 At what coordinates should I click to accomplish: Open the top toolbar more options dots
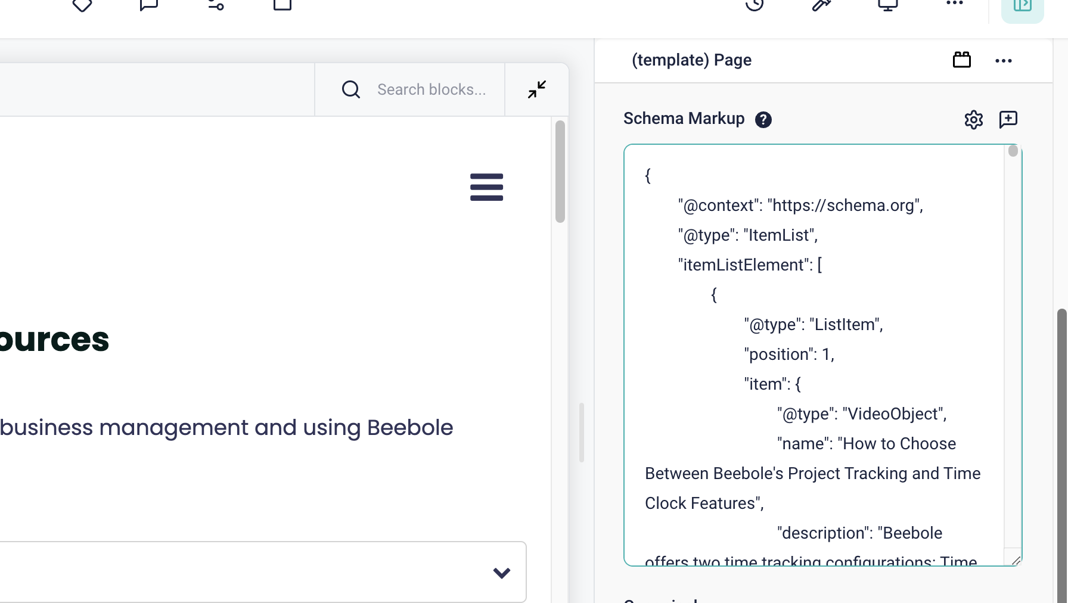tap(955, 3)
